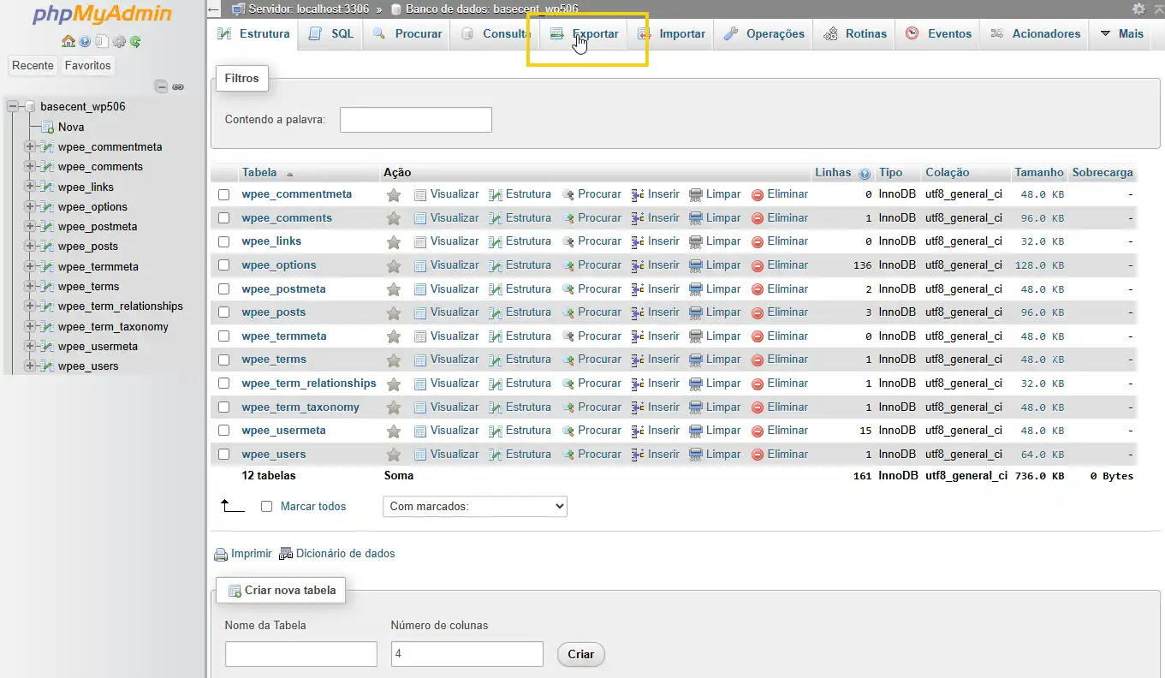The image size is (1165, 678).
Task: Enable the "Marcar todos" checkbox
Action: click(266, 507)
